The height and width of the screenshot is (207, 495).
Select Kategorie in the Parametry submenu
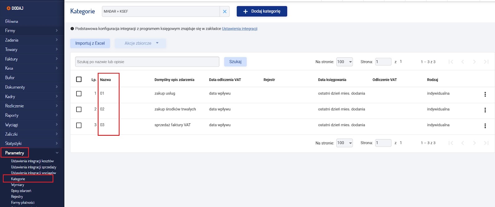point(18,179)
